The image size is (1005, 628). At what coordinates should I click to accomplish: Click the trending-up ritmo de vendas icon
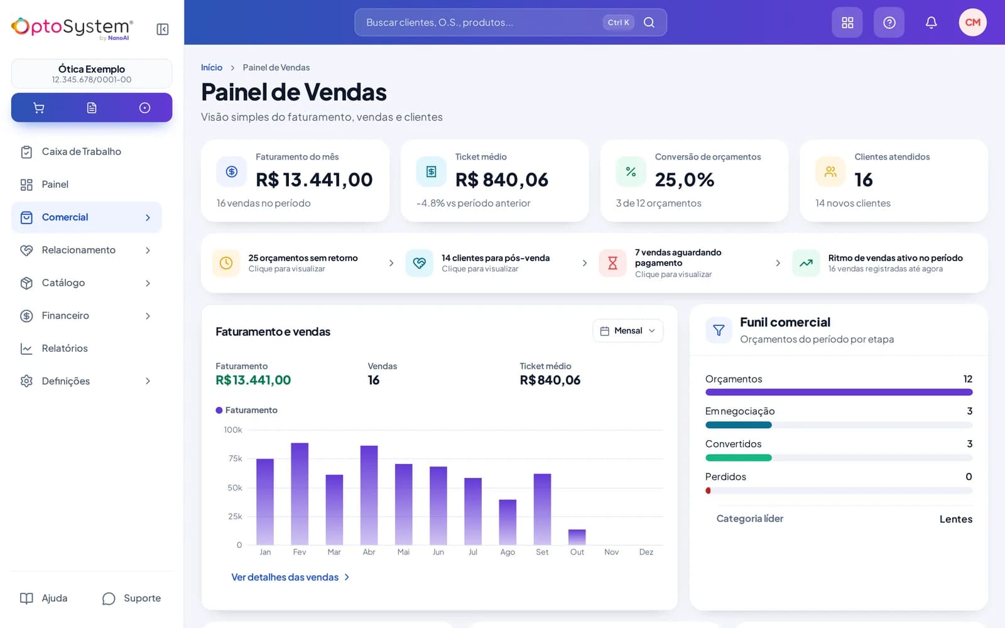[x=806, y=263]
